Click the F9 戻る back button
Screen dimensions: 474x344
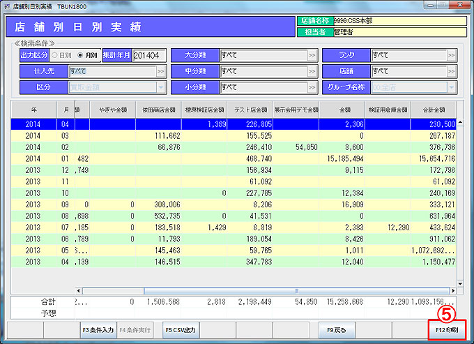tap(337, 329)
